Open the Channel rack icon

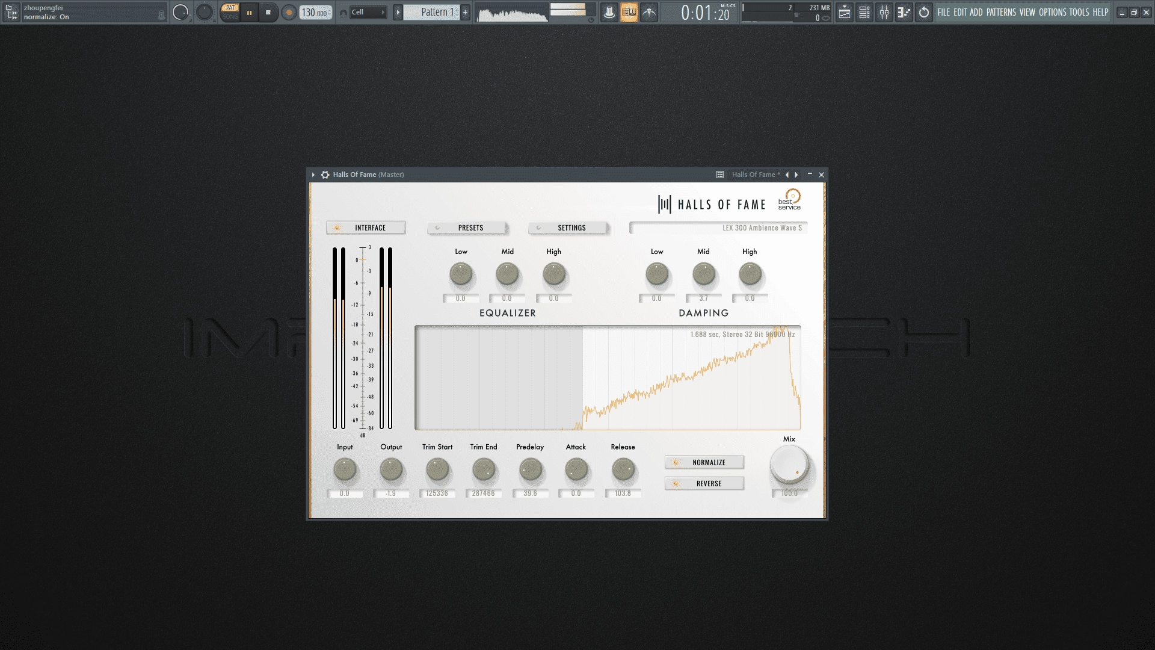point(864,12)
